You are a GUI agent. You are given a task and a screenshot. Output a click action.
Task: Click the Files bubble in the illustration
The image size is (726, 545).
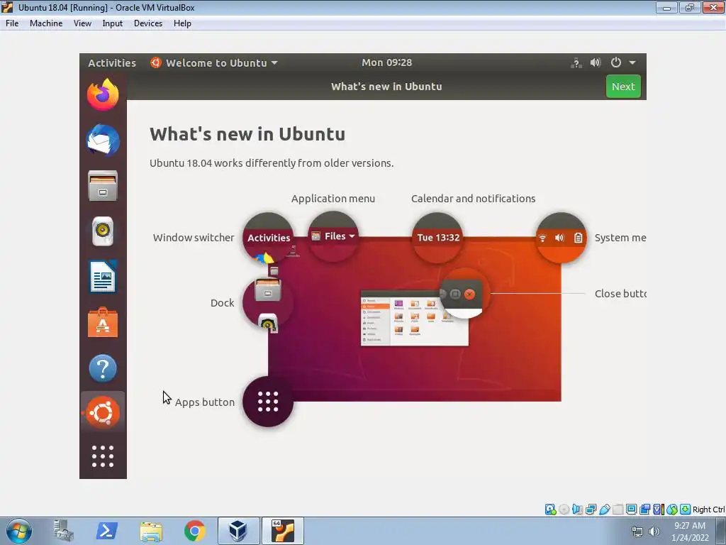point(333,236)
